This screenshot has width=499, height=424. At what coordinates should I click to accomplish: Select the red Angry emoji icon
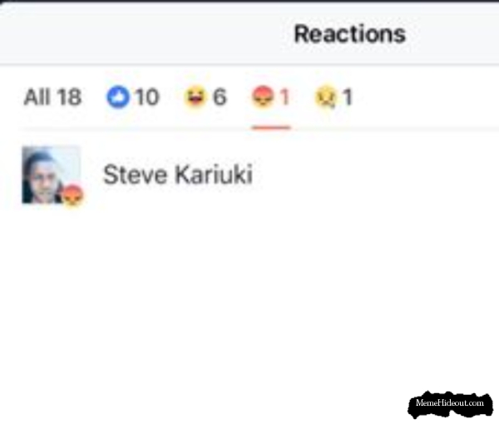pyautogui.click(x=263, y=96)
